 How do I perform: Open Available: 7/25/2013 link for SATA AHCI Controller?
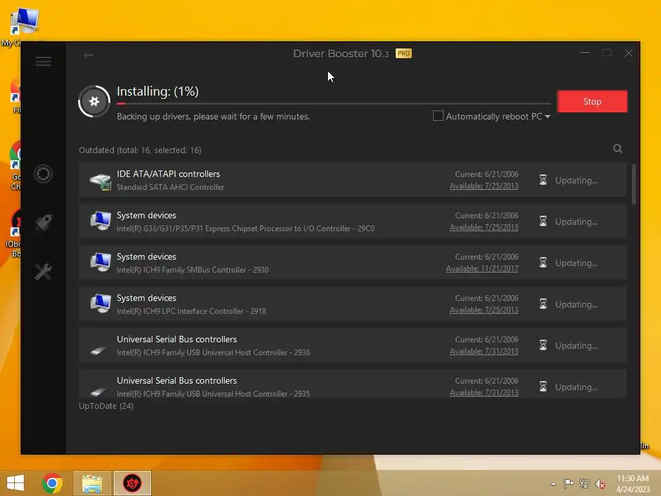tap(484, 186)
